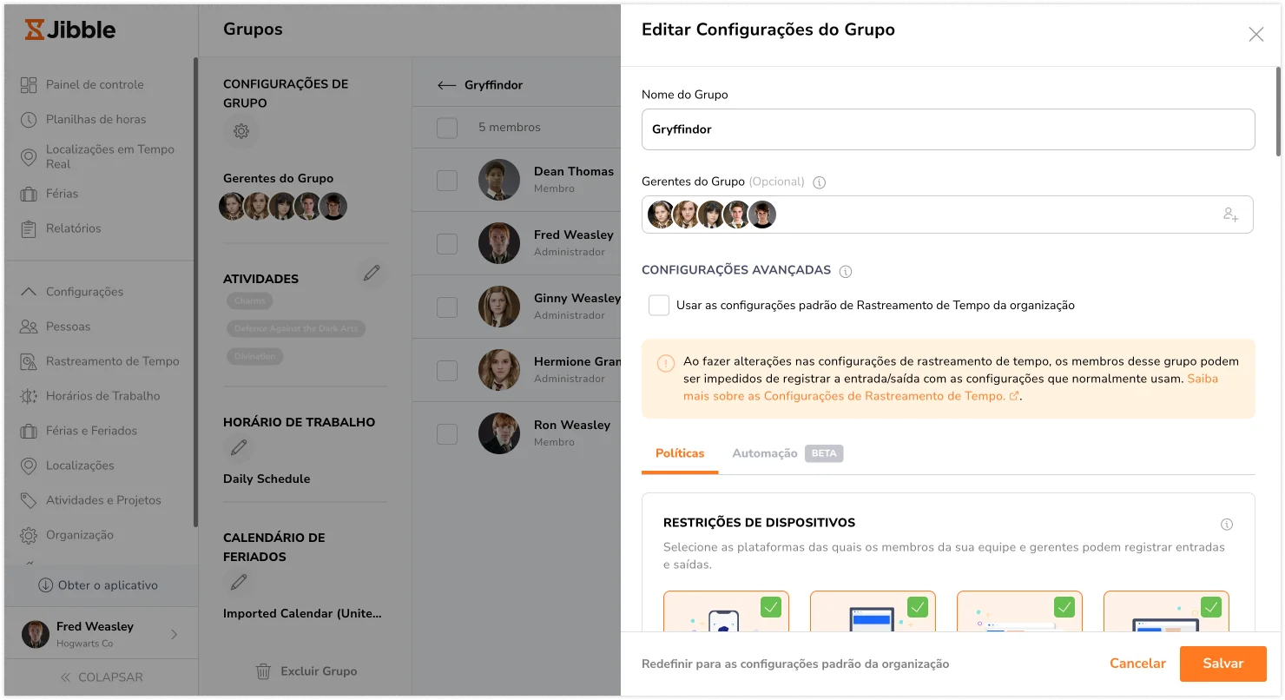The image size is (1285, 700).
Task: Check the box for Ginny Weasley
Action: click(447, 307)
